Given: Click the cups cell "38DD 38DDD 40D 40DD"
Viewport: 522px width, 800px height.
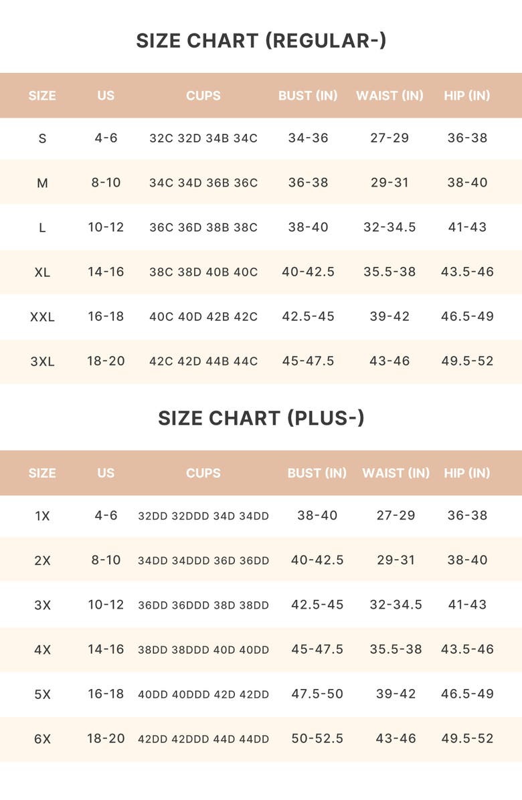Looking at the screenshot, I should [x=203, y=649].
